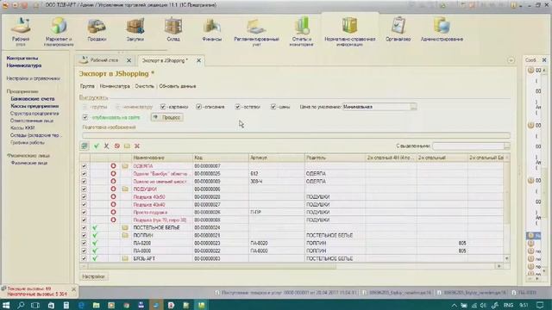Uncheck the БЯЗЬ АРТ row checkbox
Screen dimensions: 552x310
(84, 258)
